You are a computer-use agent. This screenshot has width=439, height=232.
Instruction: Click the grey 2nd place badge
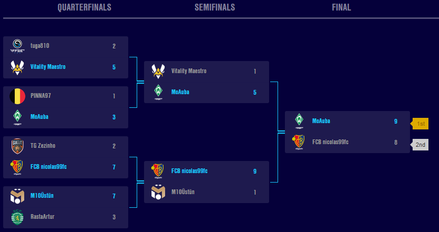click(419, 145)
